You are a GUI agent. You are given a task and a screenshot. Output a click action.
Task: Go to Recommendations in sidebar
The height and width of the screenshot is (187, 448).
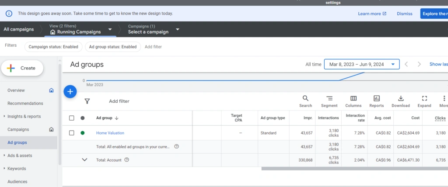pyautogui.click(x=25, y=104)
